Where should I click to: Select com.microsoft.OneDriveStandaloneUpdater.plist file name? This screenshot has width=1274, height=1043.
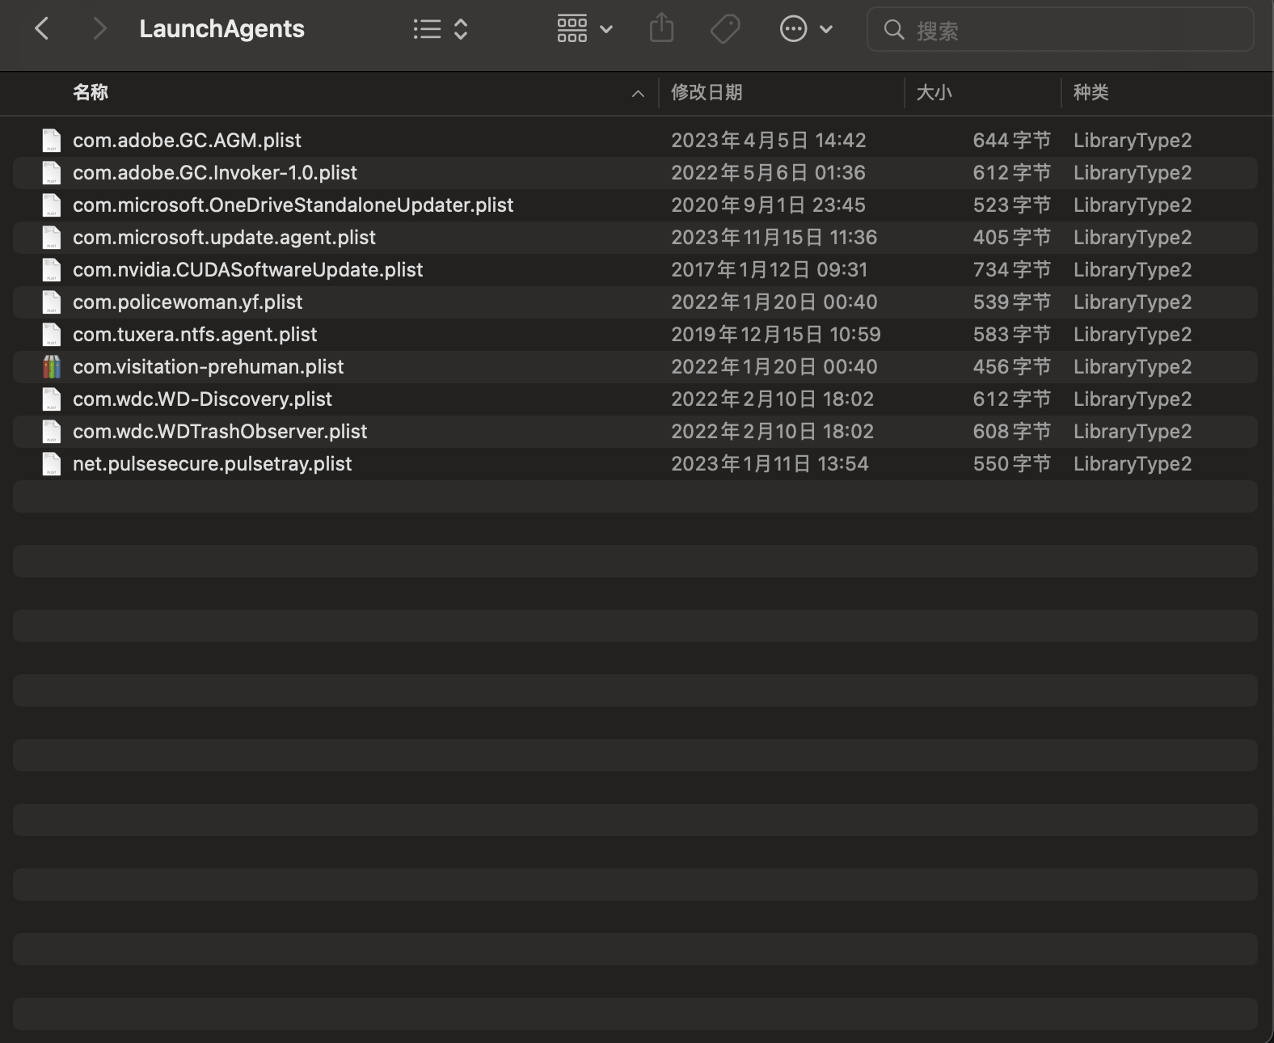pos(293,205)
